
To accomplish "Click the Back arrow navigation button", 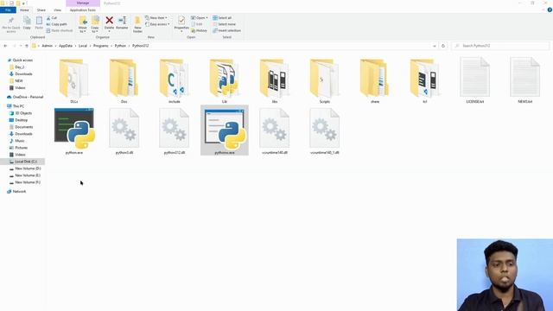I will coord(5,46).
